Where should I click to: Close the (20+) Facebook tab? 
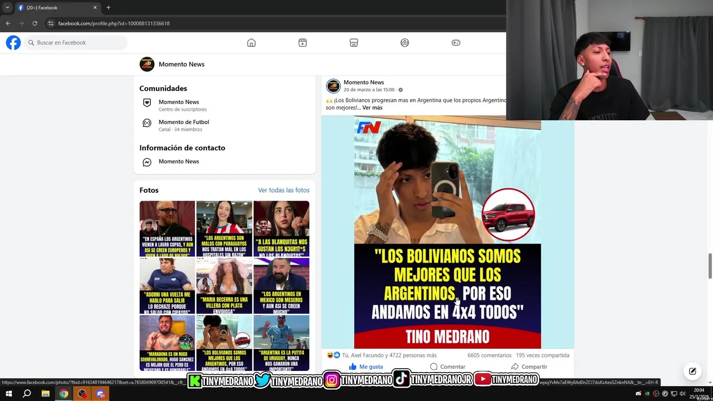click(95, 8)
